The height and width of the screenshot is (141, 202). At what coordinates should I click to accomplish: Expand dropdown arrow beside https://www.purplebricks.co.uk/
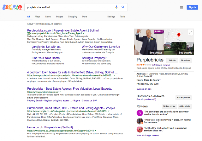click(x=60, y=92)
